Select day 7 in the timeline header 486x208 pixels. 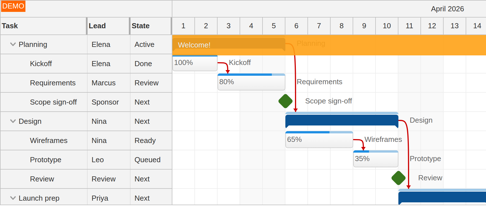pos(319,26)
